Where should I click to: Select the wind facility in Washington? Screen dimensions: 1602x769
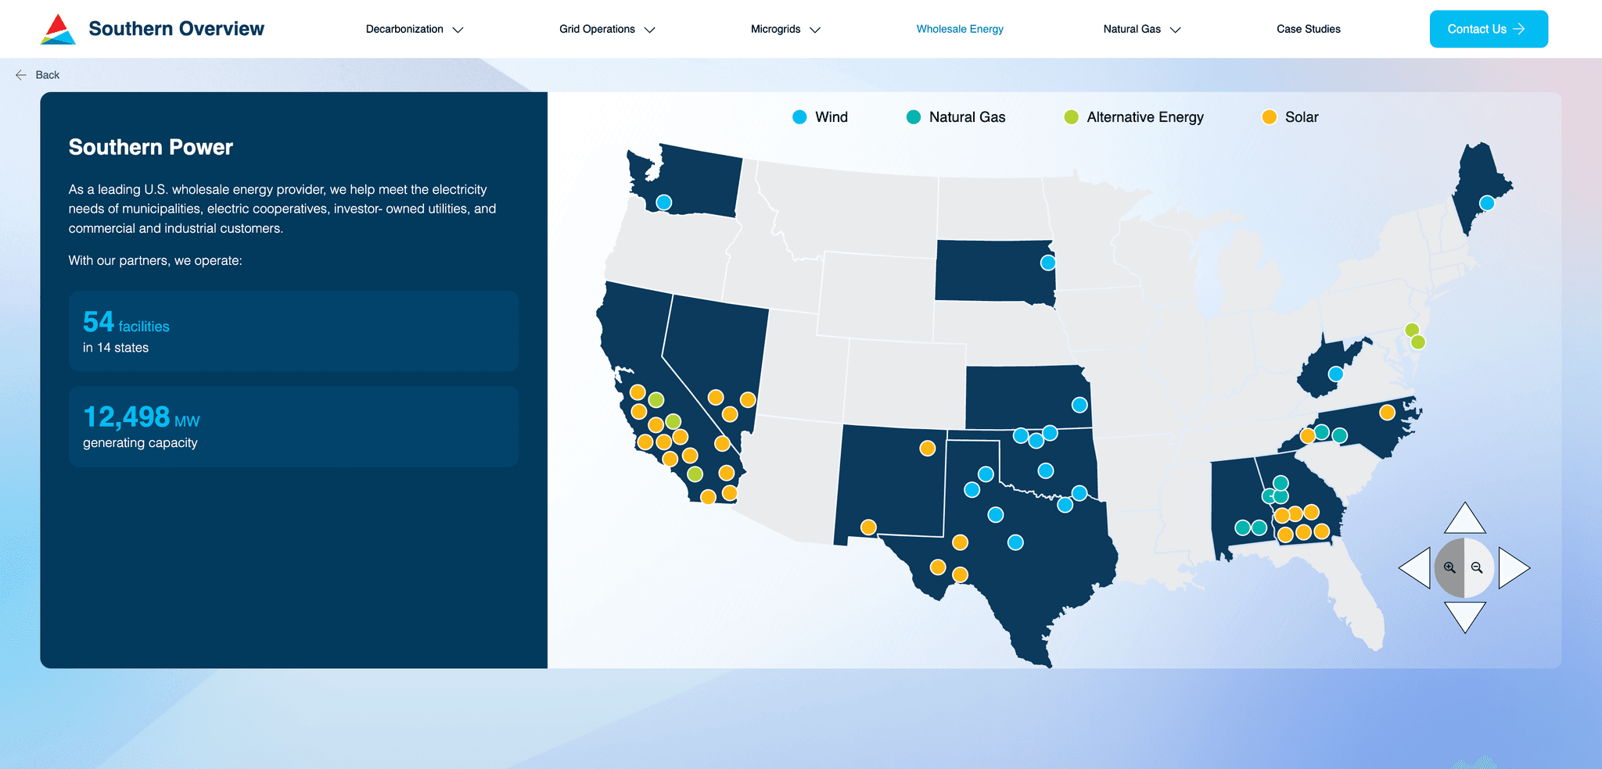(x=664, y=202)
